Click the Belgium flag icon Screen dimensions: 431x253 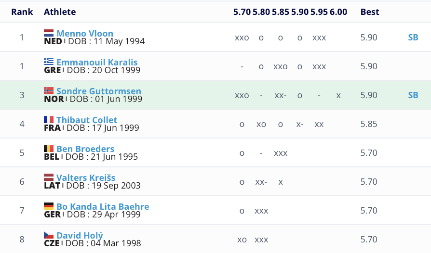point(49,149)
